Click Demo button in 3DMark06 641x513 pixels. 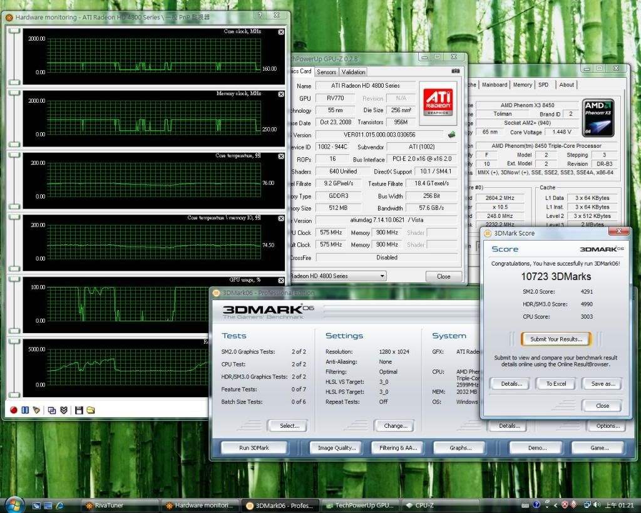pyautogui.click(x=537, y=448)
